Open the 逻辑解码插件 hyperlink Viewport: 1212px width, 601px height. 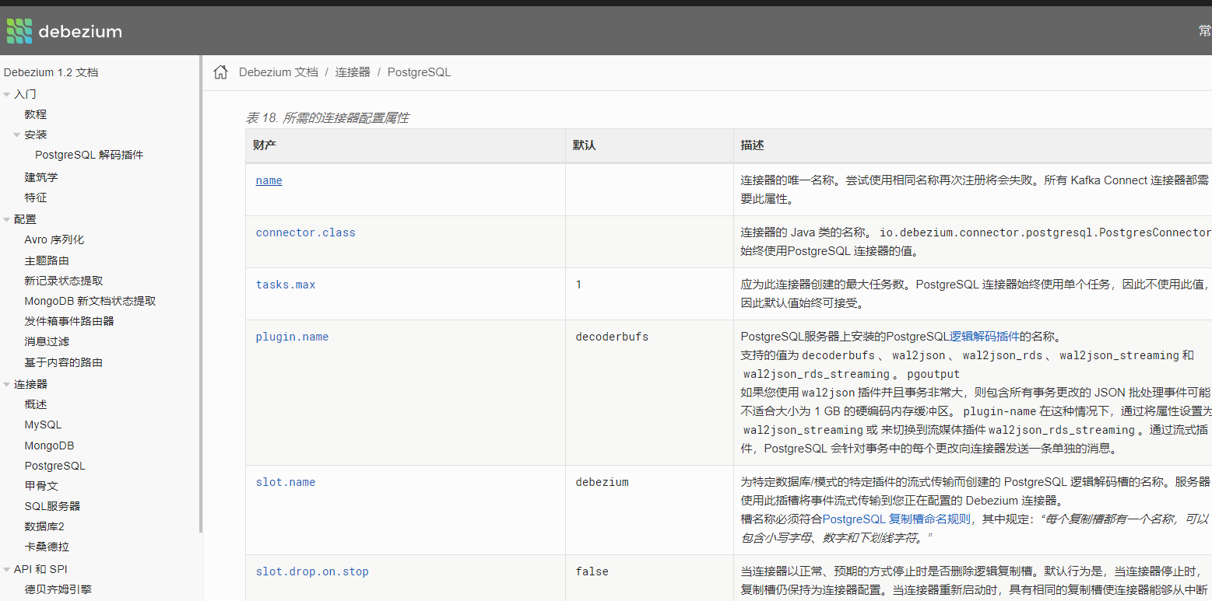pos(985,337)
